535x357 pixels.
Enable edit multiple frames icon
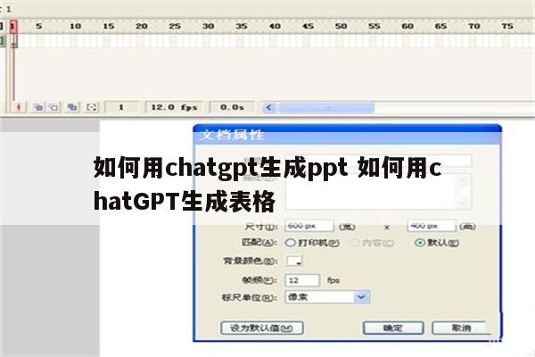[x=72, y=107]
